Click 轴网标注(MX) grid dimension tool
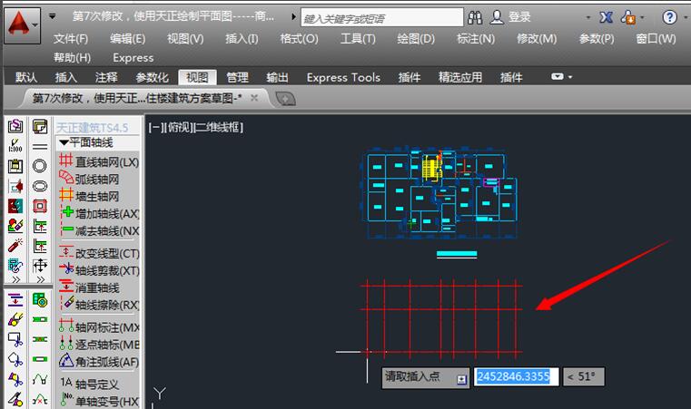The width and height of the screenshot is (691, 409). click(x=100, y=326)
